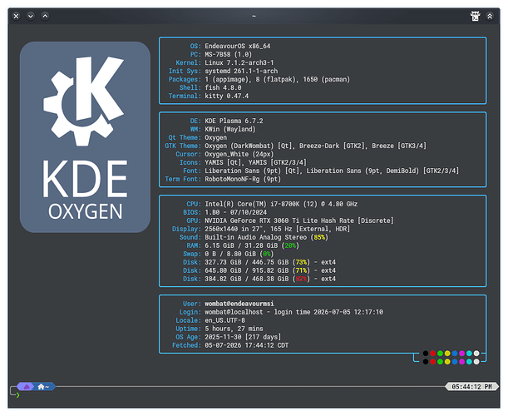Click the DE value 'KDE Plasma 6.7.2'

click(234, 121)
